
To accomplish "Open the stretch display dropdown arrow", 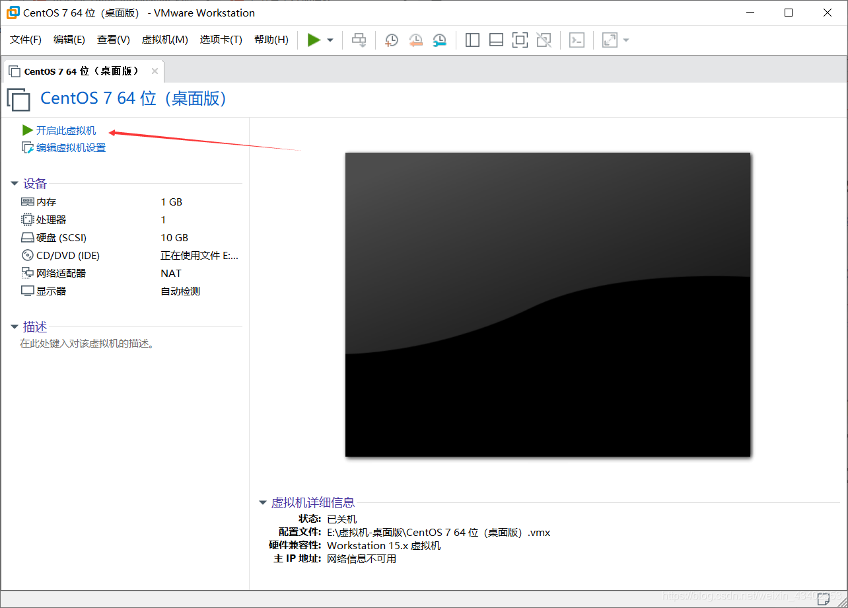I will pyautogui.click(x=626, y=40).
